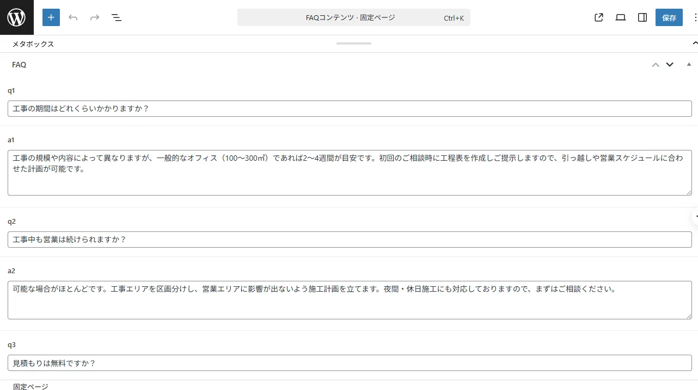Click into the q3 question input

(350, 363)
